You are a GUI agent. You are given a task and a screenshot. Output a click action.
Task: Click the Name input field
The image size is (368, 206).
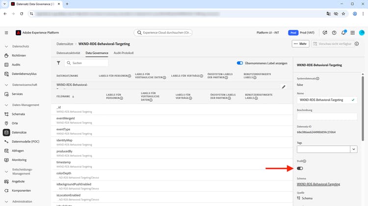point(327,100)
